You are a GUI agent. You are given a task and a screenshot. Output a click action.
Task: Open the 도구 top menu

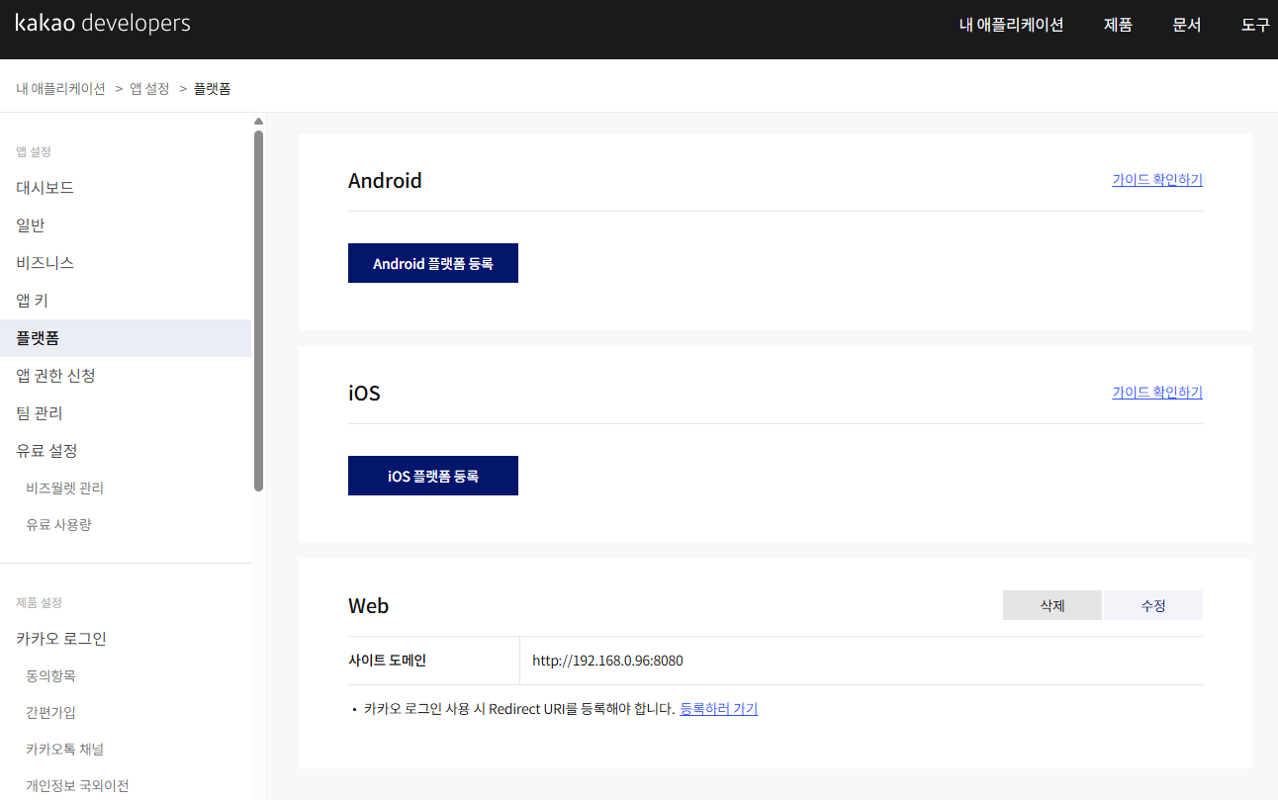[x=1255, y=25]
